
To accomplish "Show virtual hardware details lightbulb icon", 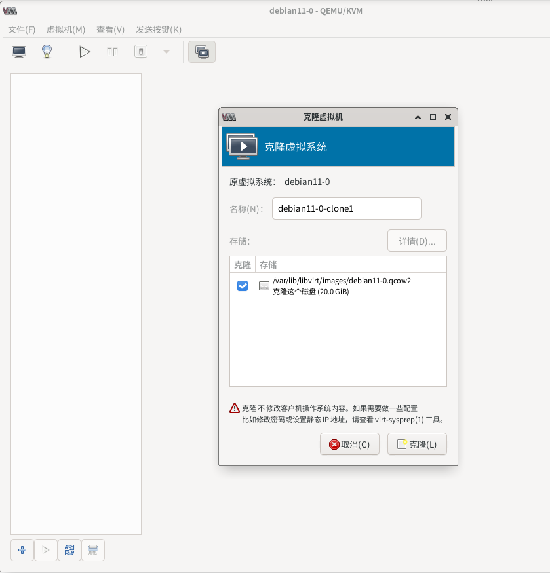I will pyautogui.click(x=47, y=52).
